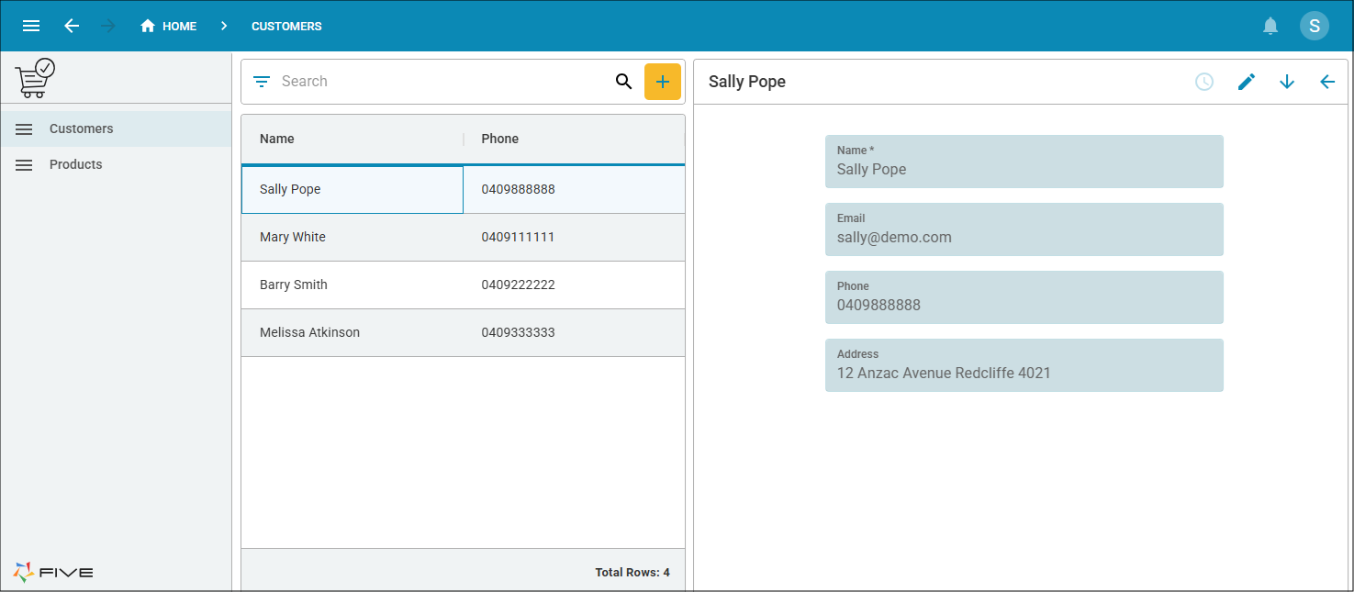Click the filter icon beside Search
1354x592 pixels.
[262, 82]
